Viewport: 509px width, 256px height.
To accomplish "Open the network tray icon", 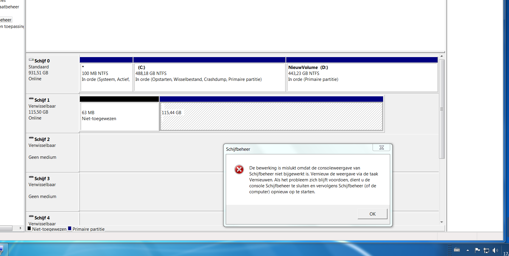I will tap(486, 250).
